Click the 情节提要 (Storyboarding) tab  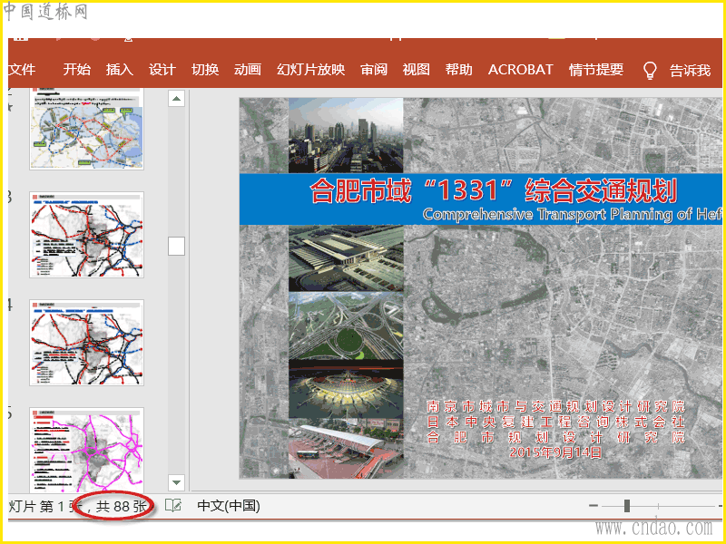point(596,70)
